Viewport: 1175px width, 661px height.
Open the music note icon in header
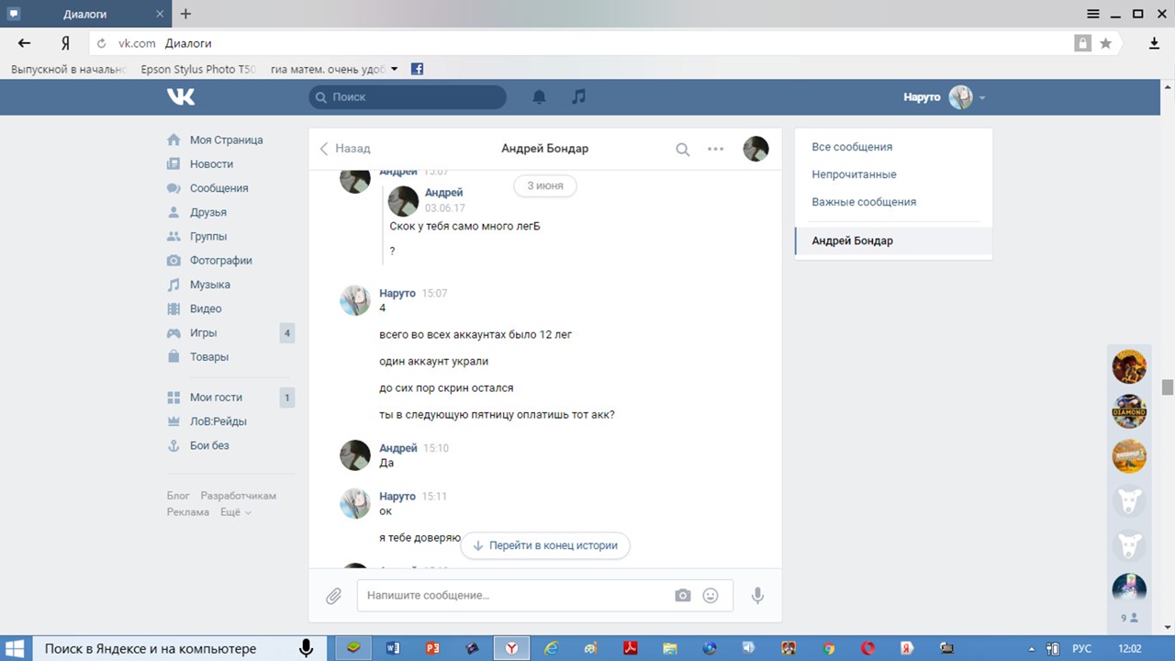point(578,96)
